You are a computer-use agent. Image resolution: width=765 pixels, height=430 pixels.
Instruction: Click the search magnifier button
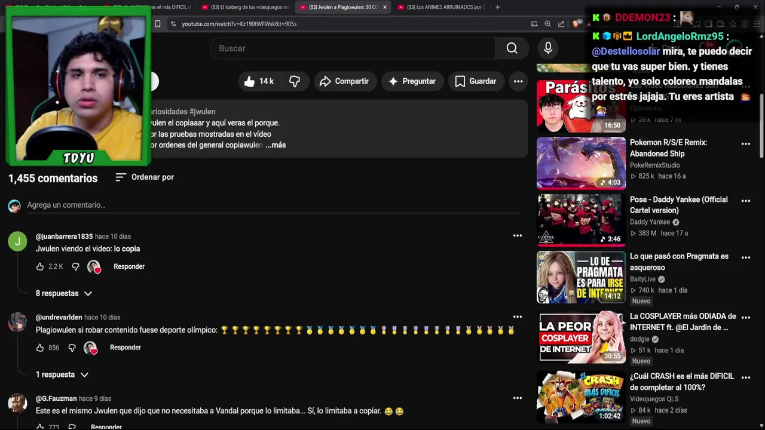pyautogui.click(x=512, y=48)
